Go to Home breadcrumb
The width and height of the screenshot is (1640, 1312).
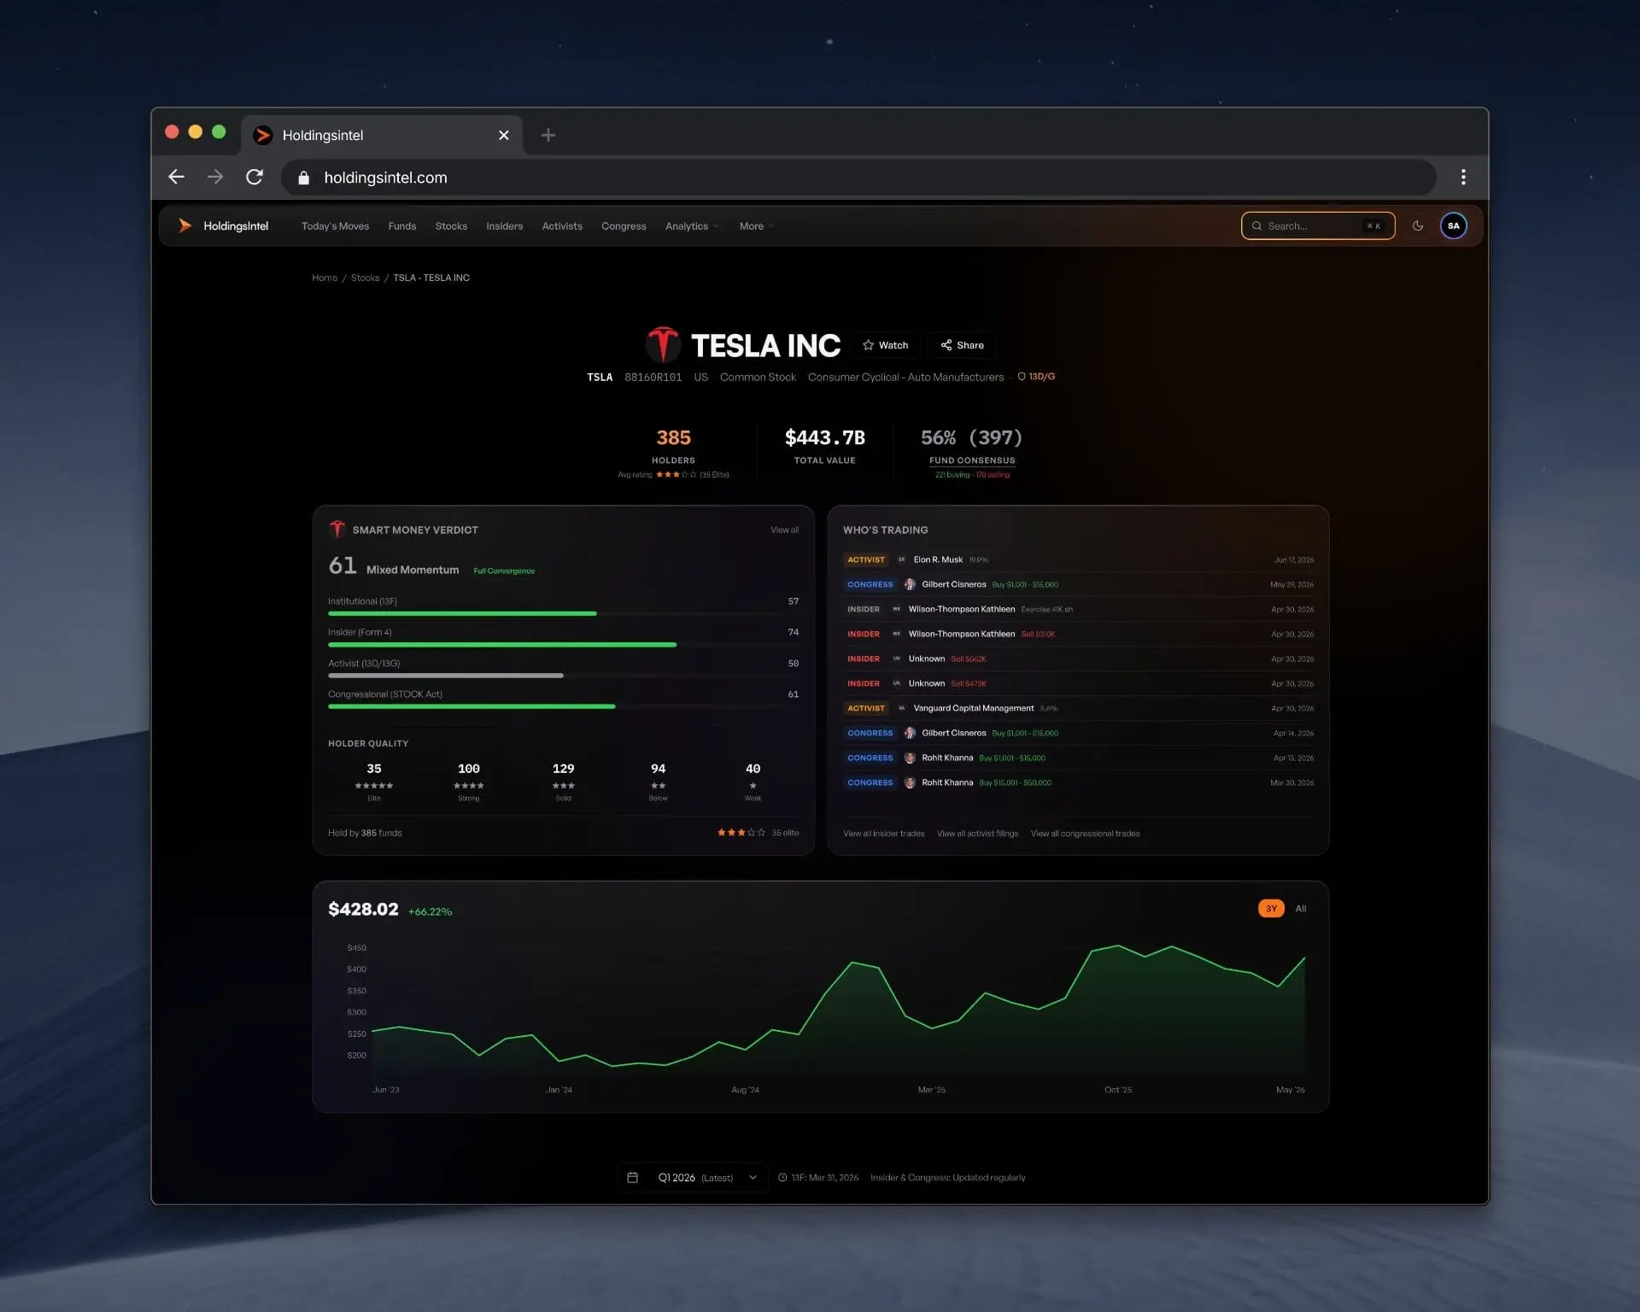pos(325,278)
